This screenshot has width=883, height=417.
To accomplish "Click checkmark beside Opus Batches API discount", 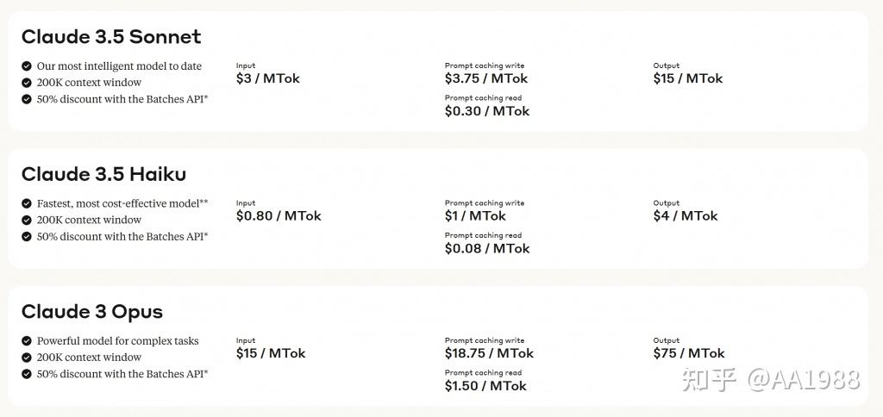I will click(x=27, y=374).
